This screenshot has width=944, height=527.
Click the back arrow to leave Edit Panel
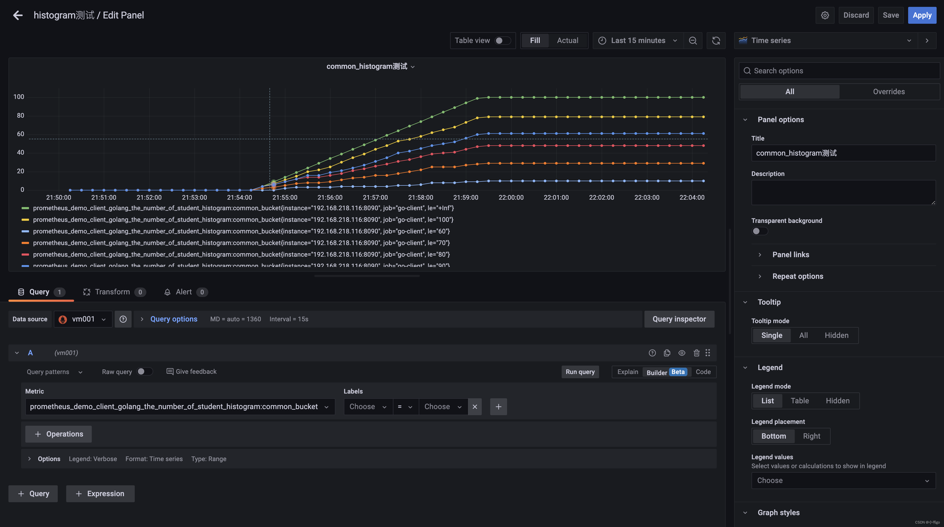point(18,15)
